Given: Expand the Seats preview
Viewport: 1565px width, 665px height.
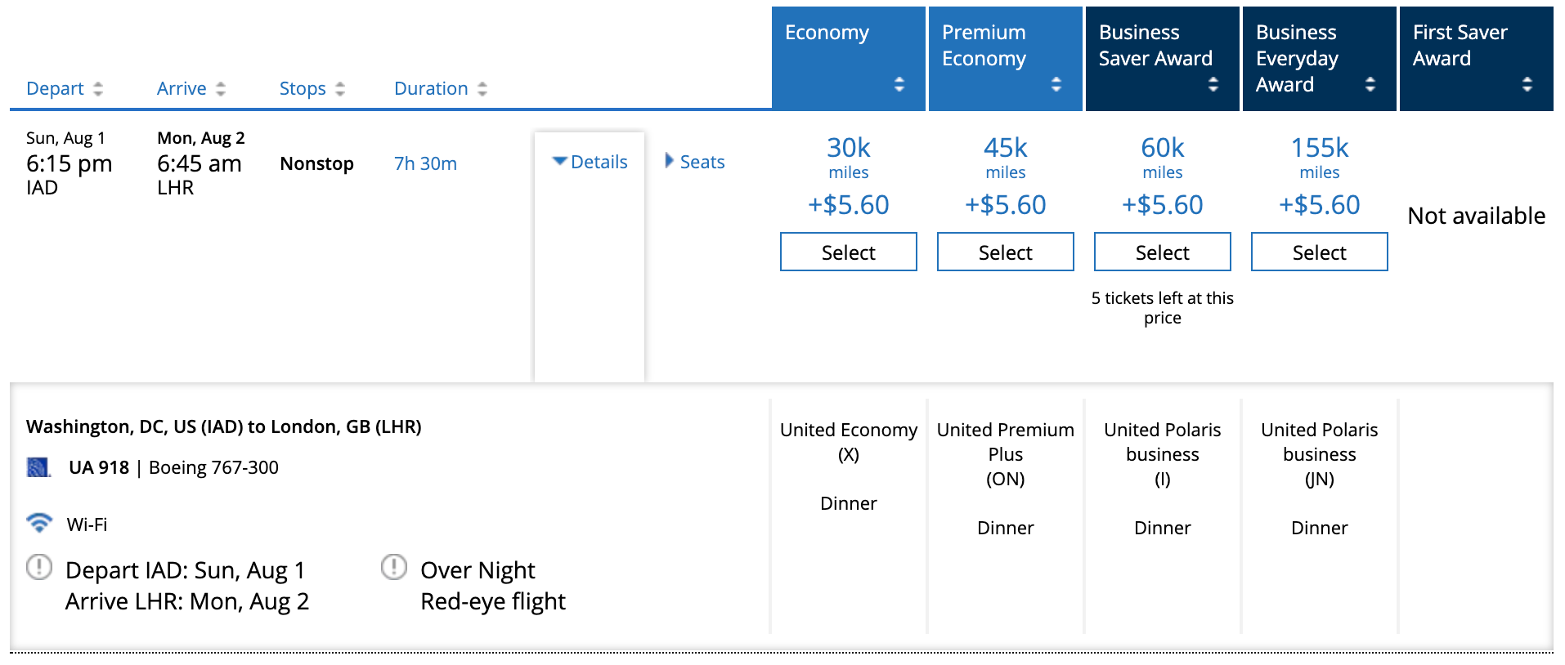Looking at the screenshot, I should pos(695,161).
